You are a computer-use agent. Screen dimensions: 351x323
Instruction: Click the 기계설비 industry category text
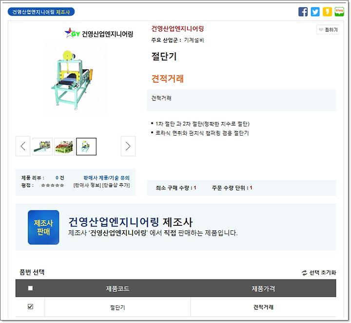pos(194,40)
